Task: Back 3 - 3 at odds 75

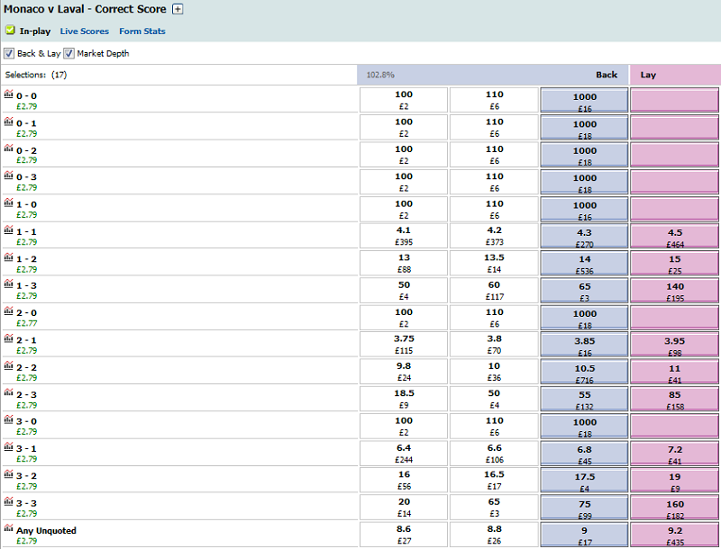Action: click(x=584, y=508)
